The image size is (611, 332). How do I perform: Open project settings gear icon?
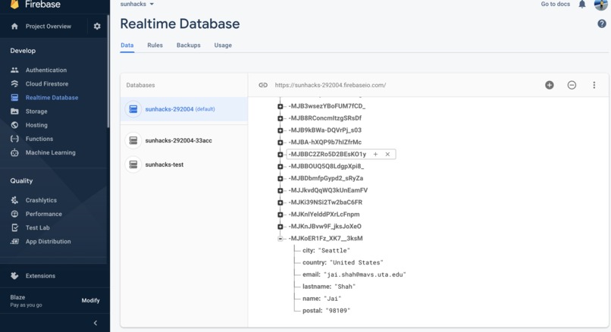point(97,26)
